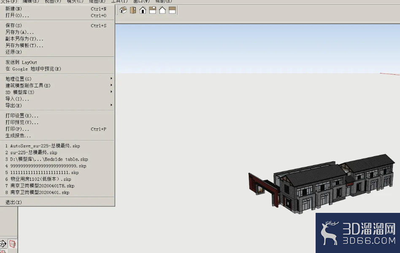Switch to the Left view icon
This screenshot has width=400, height=253.
[x=172, y=10]
